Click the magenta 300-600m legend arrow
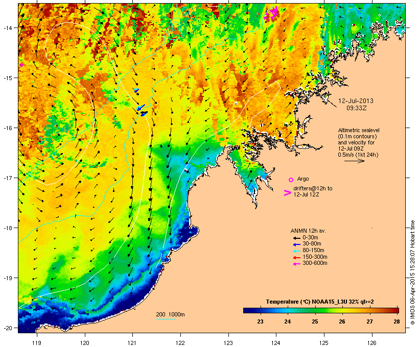Image resolution: width=419 pixels, height=347 pixels. point(296,264)
